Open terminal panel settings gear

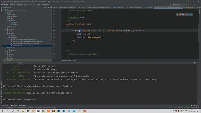coord(195,63)
